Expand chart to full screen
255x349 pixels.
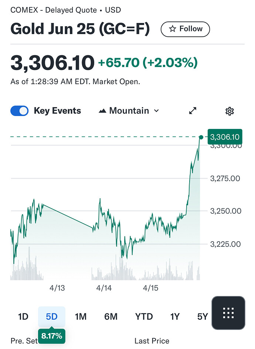point(193,111)
